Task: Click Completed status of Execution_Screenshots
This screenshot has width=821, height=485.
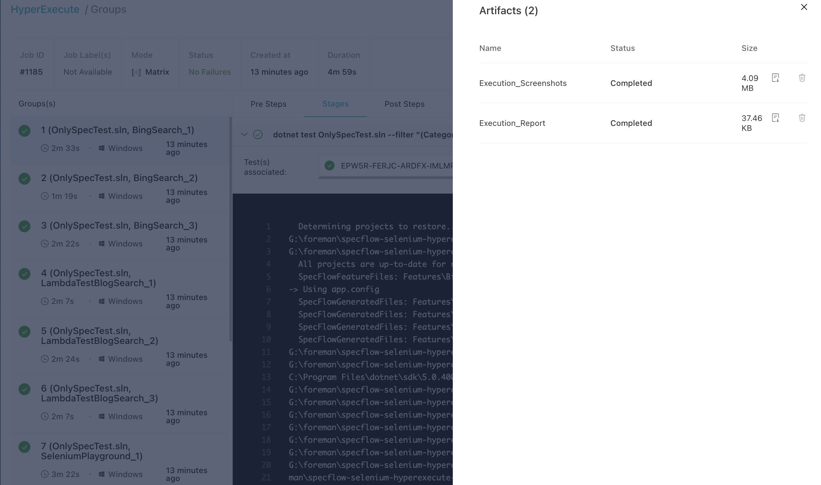Action: (x=631, y=83)
